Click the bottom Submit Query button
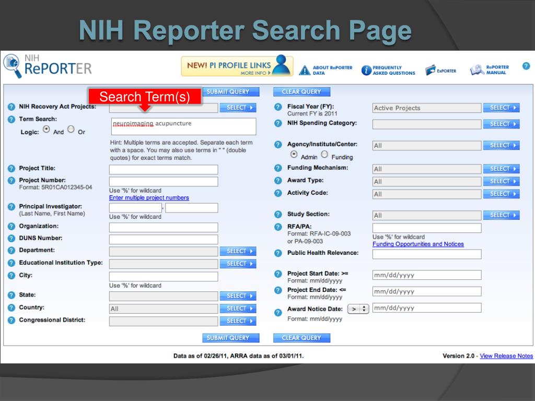535x401 pixels. [x=230, y=338]
